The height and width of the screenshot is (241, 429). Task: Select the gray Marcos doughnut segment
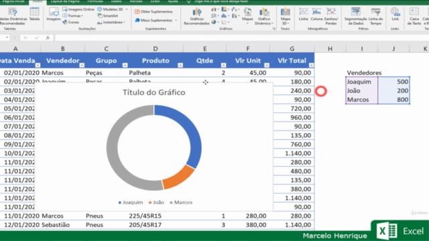click(x=113, y=153)
